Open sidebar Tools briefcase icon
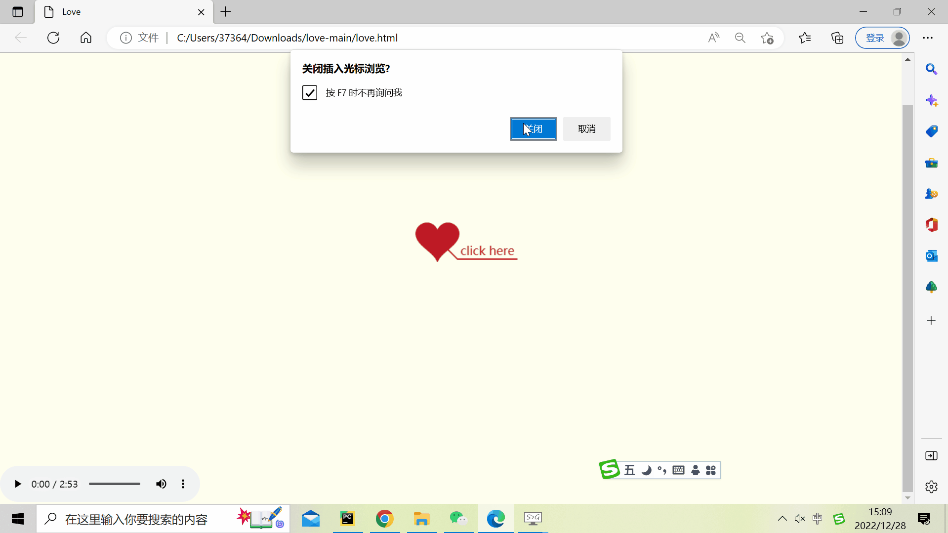 931,163
